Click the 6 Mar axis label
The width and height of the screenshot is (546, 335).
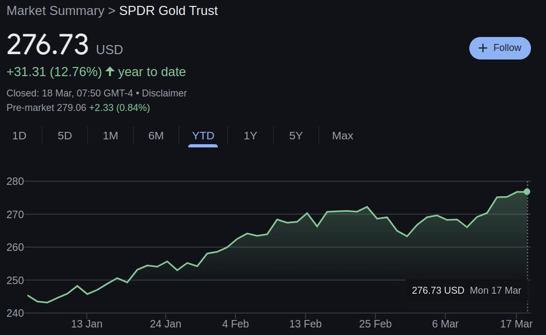click(445, 324)
